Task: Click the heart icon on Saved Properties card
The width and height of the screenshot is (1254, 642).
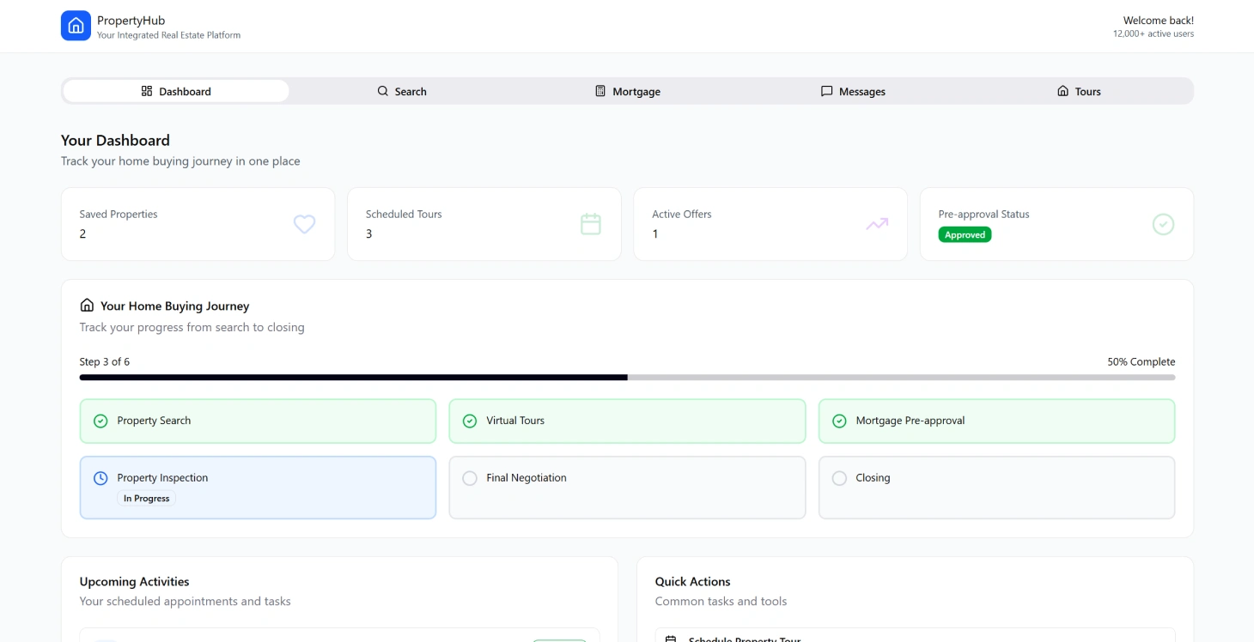Action: [x=304, y=224]
